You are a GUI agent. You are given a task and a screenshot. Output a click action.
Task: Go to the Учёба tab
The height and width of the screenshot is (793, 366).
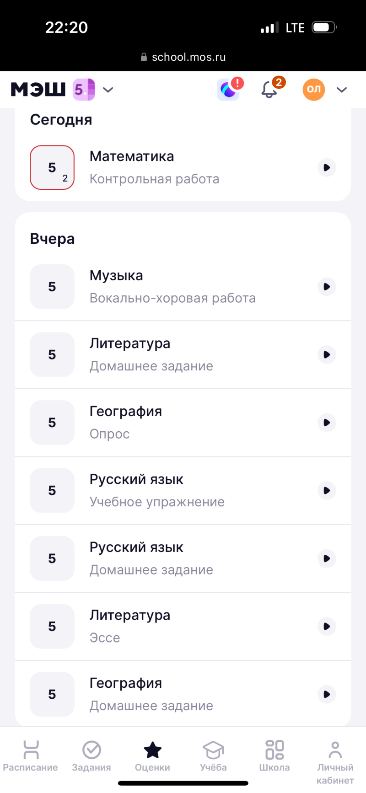(213, 757)
